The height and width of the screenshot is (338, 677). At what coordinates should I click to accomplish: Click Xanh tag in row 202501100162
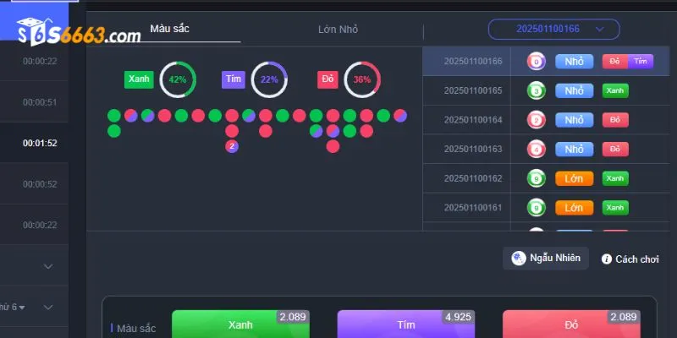(x=615, y=178)
